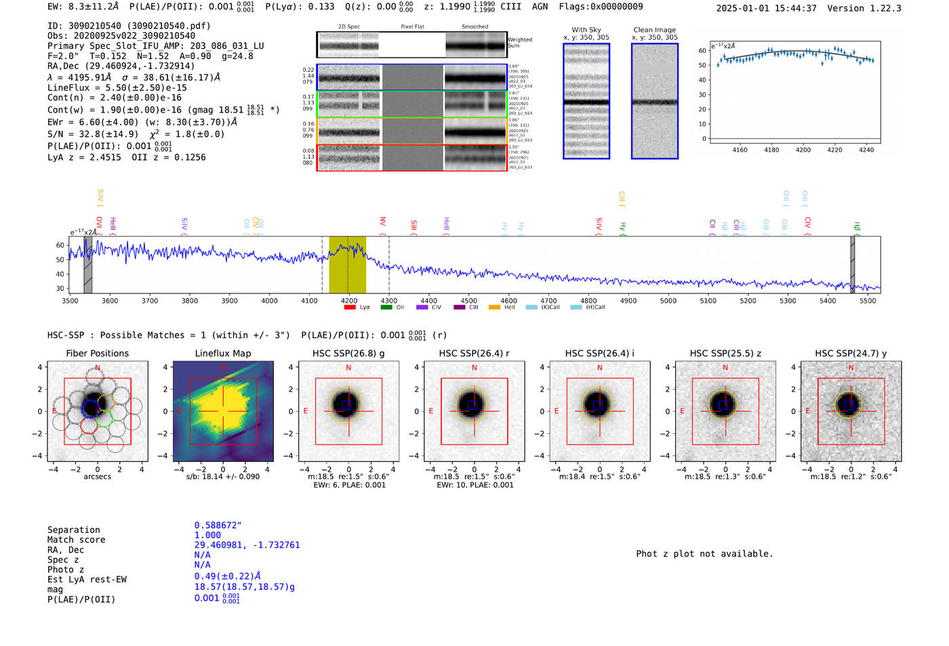The image size is (949, 646).
Task: Click the red Lyα legend swatch
Action: 350,308
